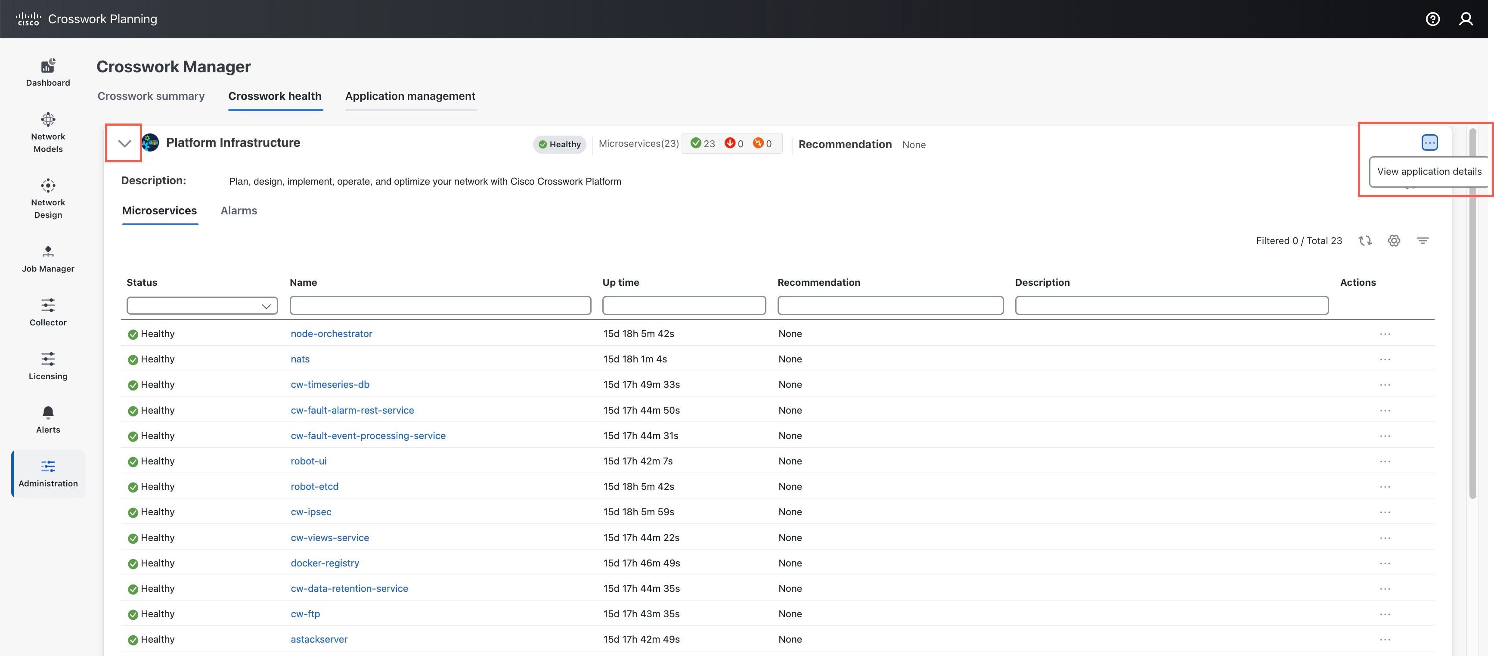The width and height of the screenshot is (1494, 656).
Task: Click uptime text '15d 18h 1m 4s'
Action: click(635, 359)
